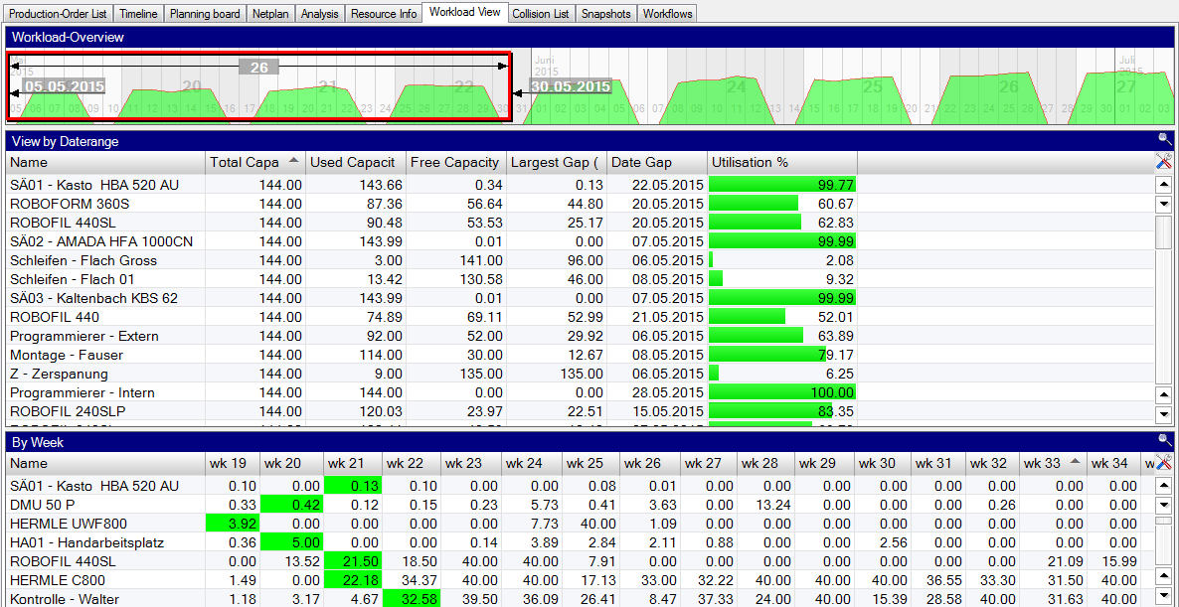
Task: Click the wk 24 column header
Action: [531, 464]
